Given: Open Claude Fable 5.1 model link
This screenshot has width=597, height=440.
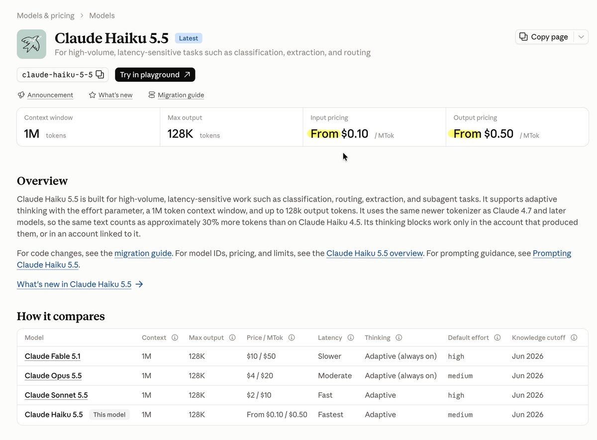Looking at the screenshot, I should pos(53,356).
